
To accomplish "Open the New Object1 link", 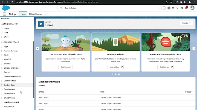I will pyautogui.click(x=44, y=97).
